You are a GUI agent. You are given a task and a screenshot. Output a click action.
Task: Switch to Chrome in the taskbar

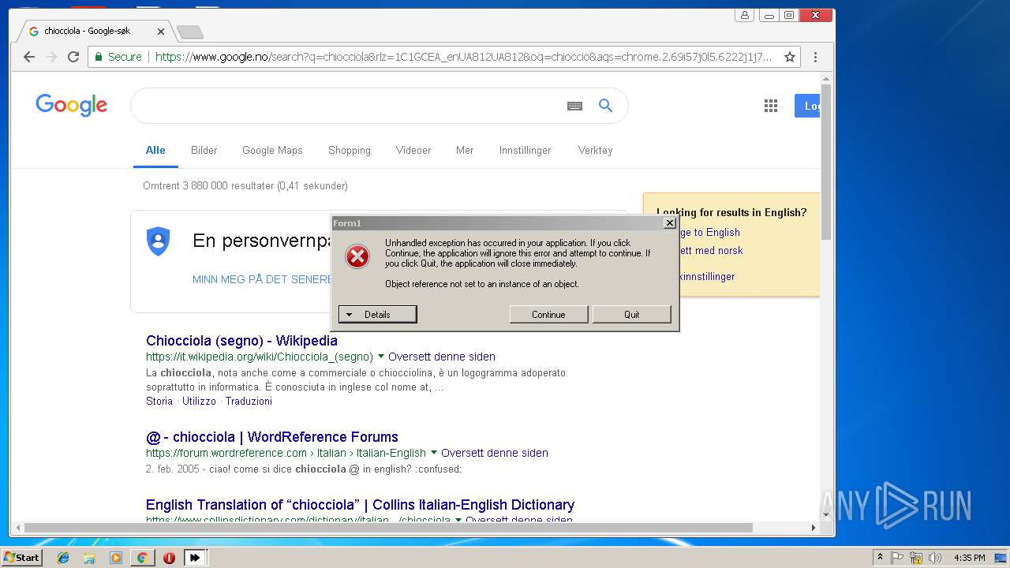142,558
